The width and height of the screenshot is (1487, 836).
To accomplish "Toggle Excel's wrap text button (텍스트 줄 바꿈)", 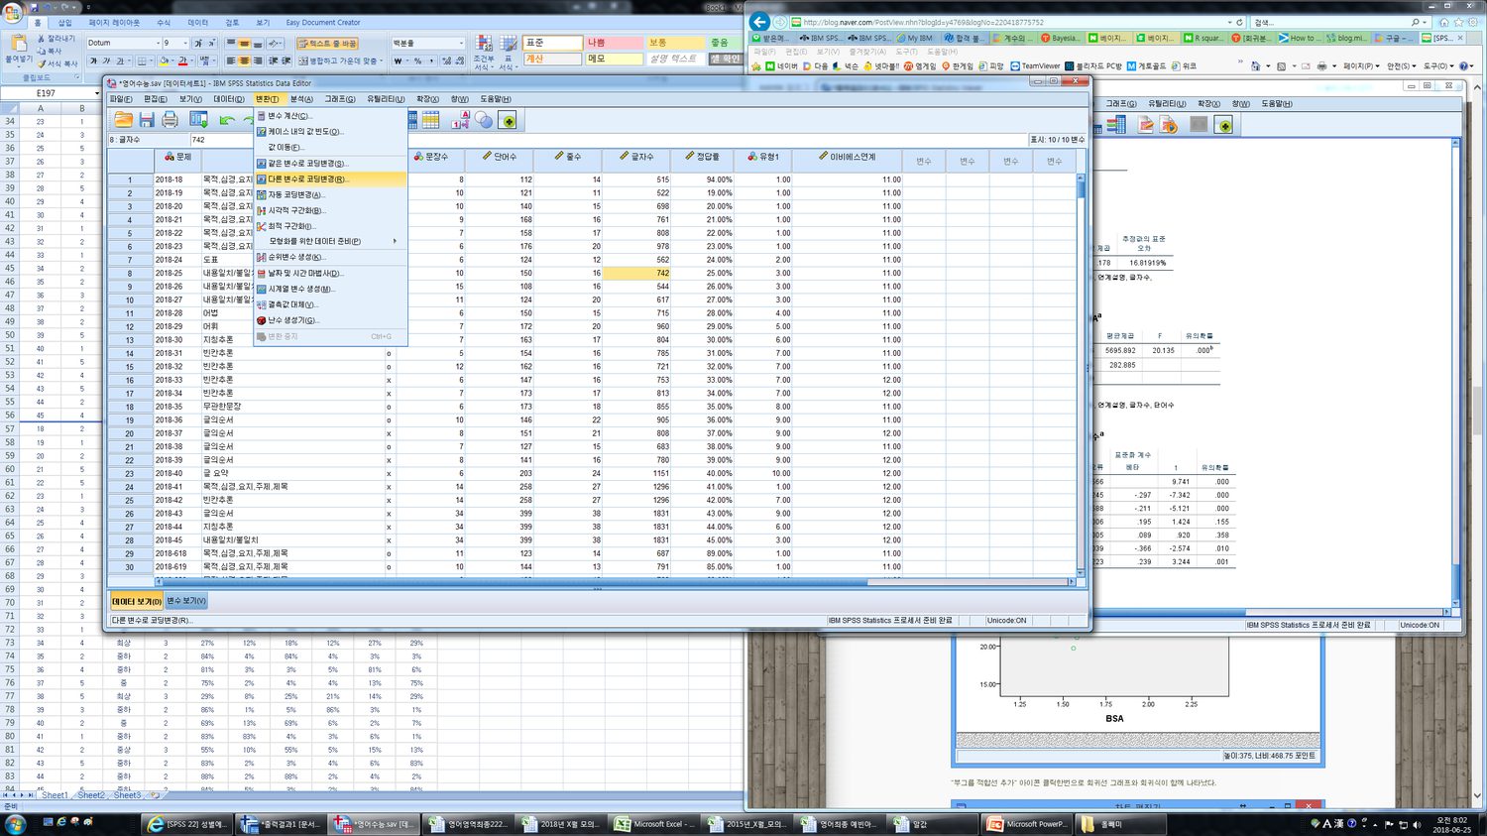I will (x=326, y=44).
